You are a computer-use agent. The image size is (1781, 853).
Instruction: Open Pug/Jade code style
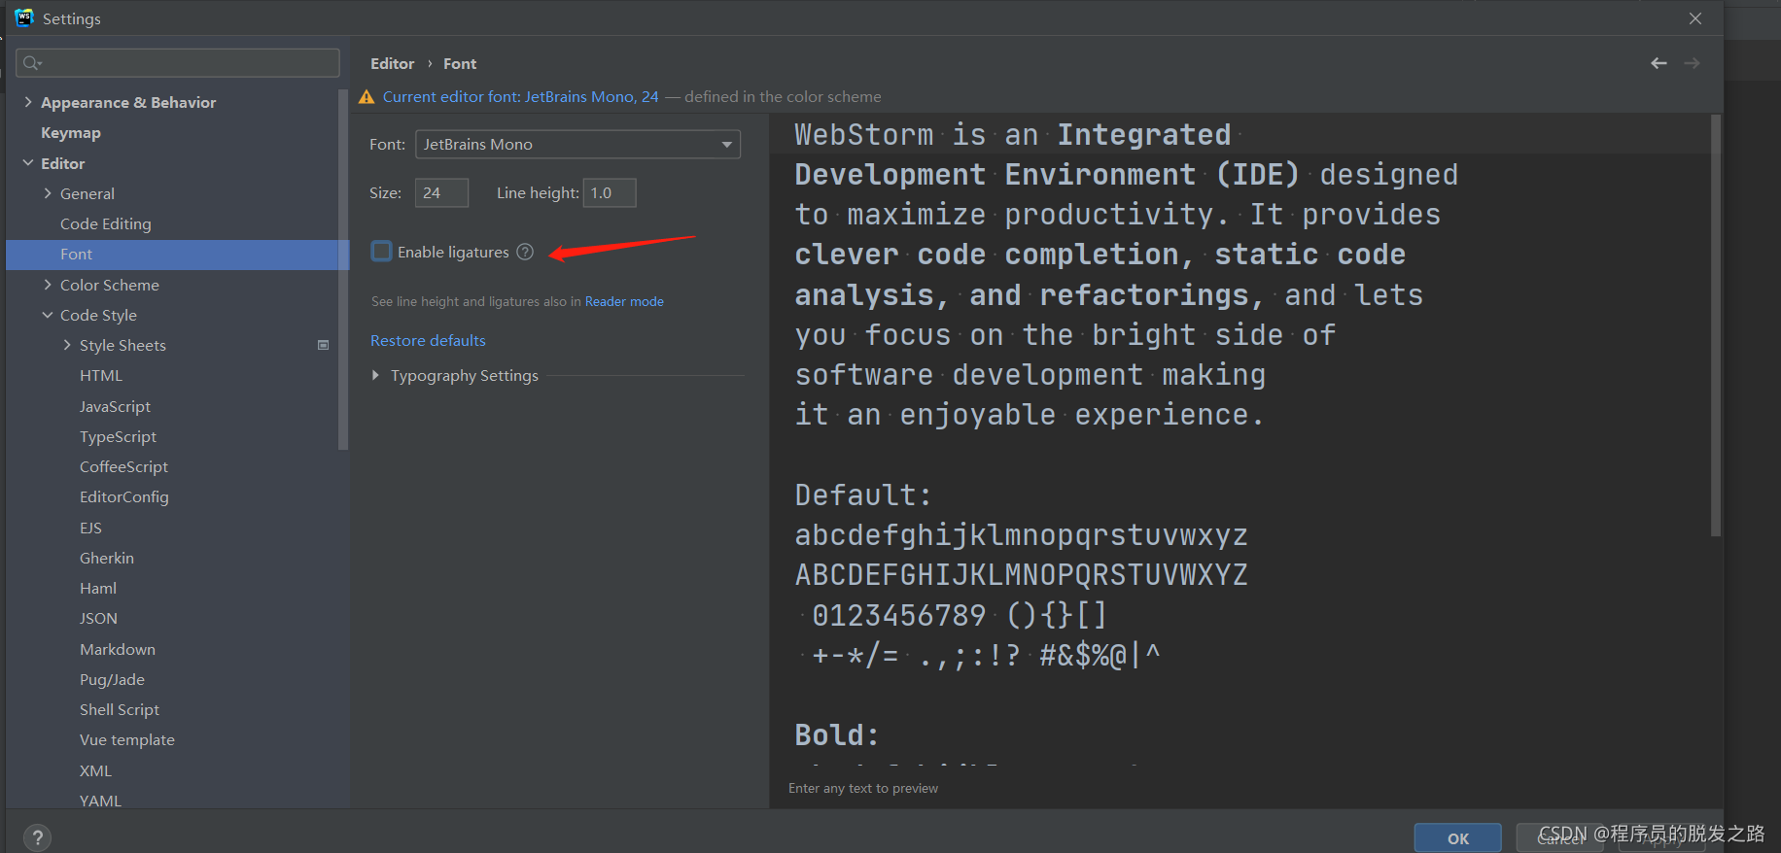coord(112,679)
